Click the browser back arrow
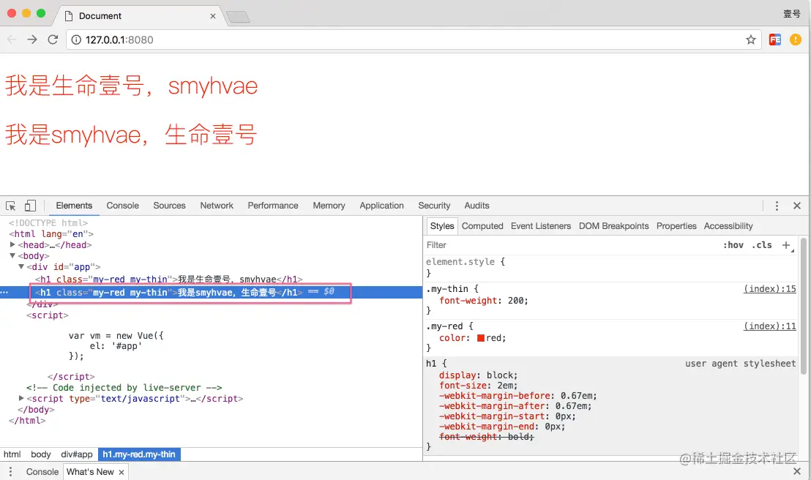 (12, 40)
